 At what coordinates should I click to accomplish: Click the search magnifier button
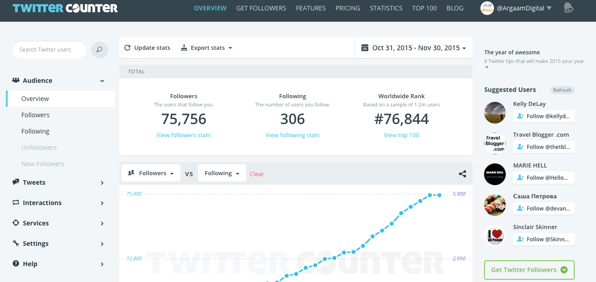[99, 50]
